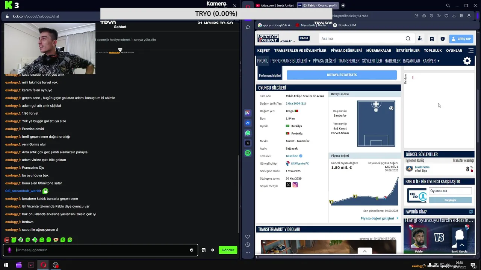Click the Karşılaştır compare button
Viewport: 481px width, 270px height.
[450, 200]
